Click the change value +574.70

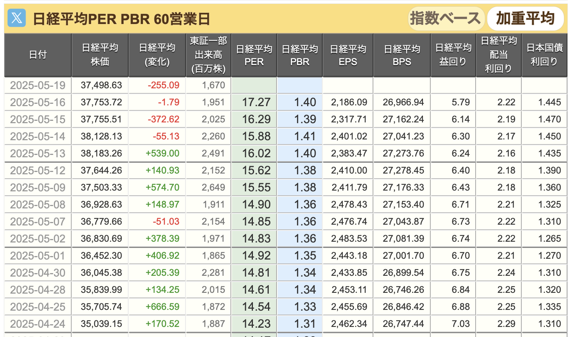[x=163, y=187]
